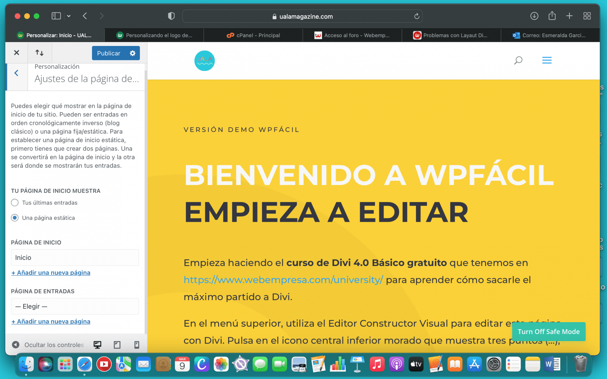Click the UALA site logo
The height and width of the screenshot is (379, 607).
coord(204,60)
